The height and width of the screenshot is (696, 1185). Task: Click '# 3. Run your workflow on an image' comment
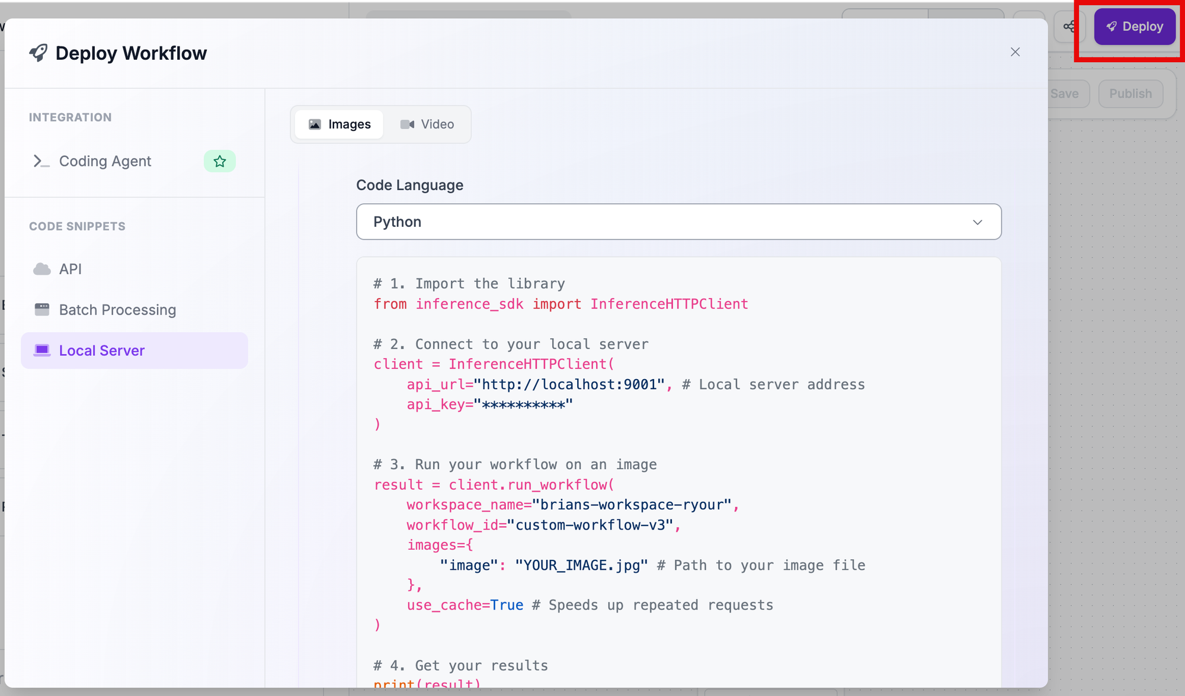(515, 464)
